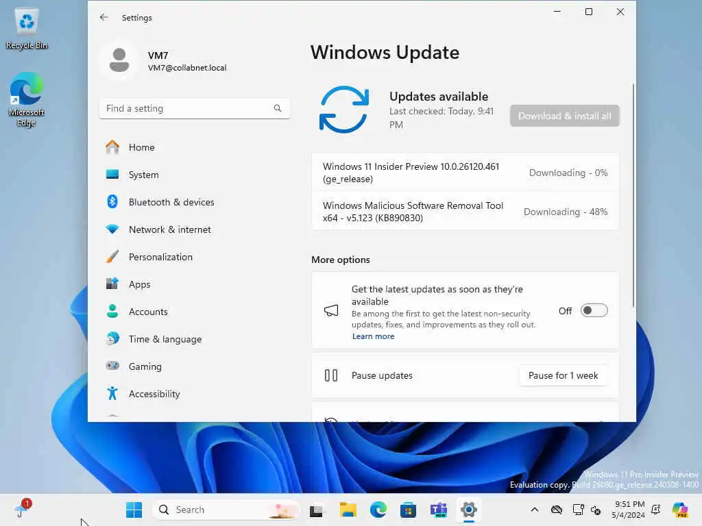Click Download & install all button
702x526 pixels.
coord(564,116)
